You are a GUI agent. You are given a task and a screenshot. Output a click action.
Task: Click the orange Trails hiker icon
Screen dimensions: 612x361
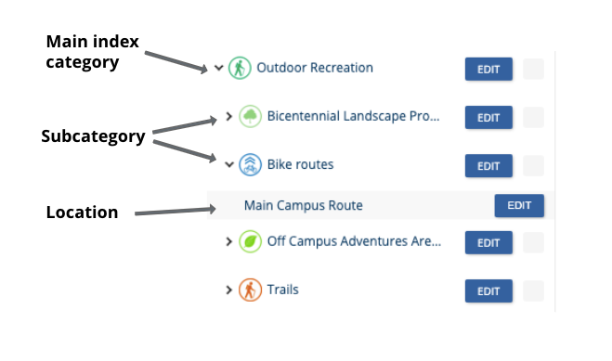click(x=250, y=290)
